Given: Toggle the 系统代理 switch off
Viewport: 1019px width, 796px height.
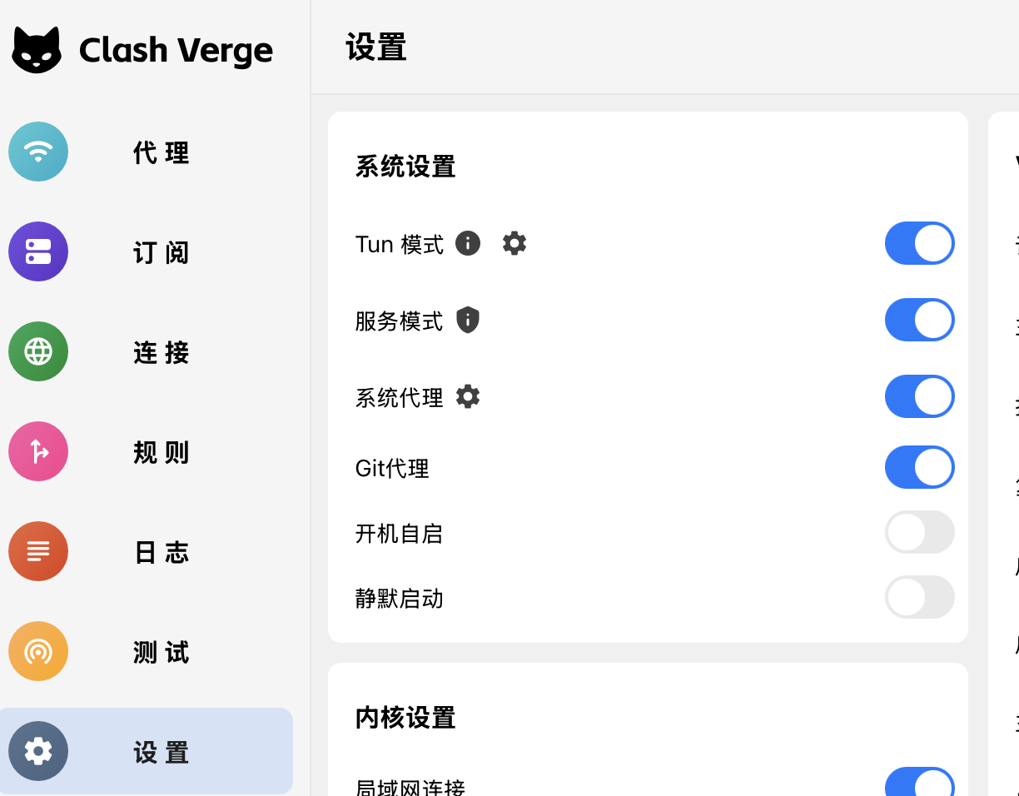Looking at the screenshot, I should [919, 396].
